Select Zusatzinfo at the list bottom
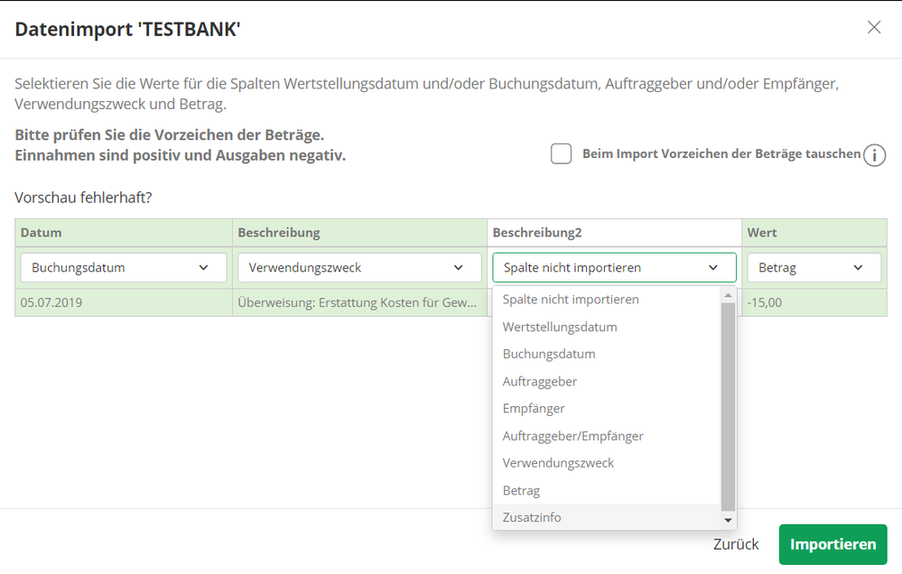The width and height of the screenshot is (902, 574). (532, 518)
